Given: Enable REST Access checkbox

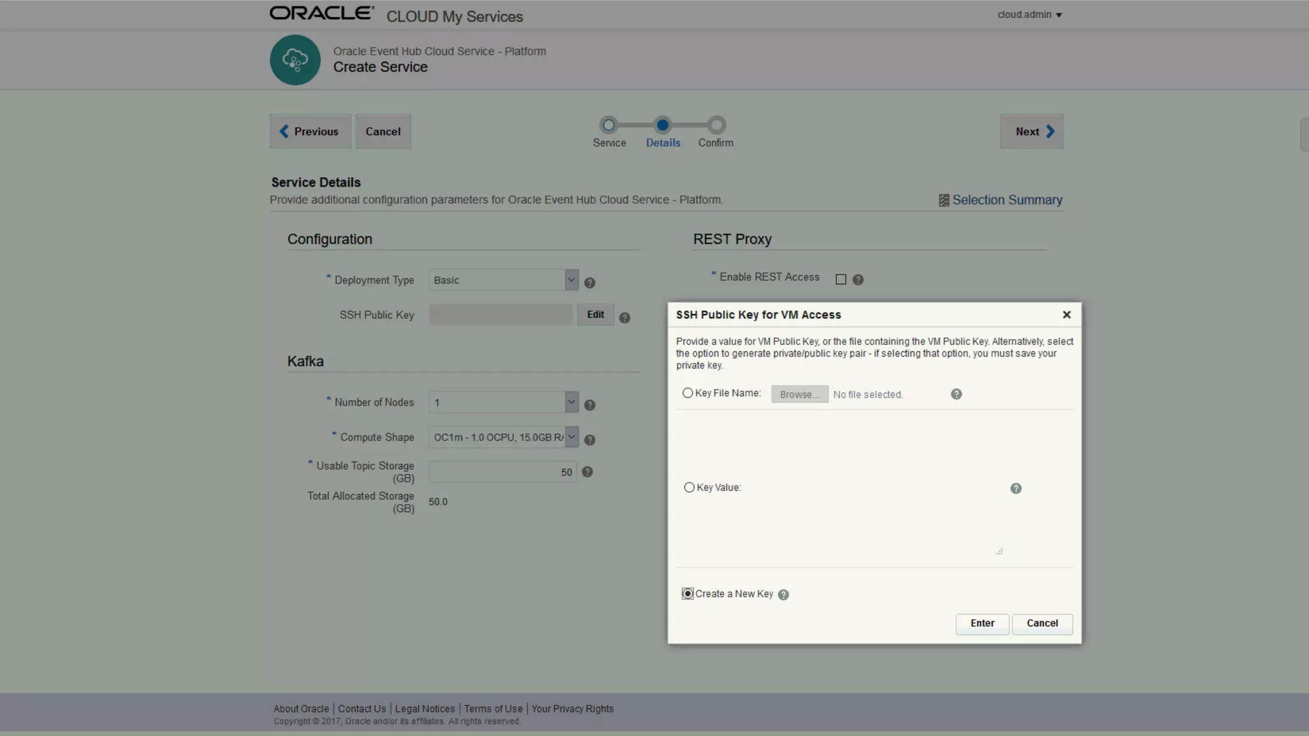Looking at the screenshot, I should [x=840, y=280].
